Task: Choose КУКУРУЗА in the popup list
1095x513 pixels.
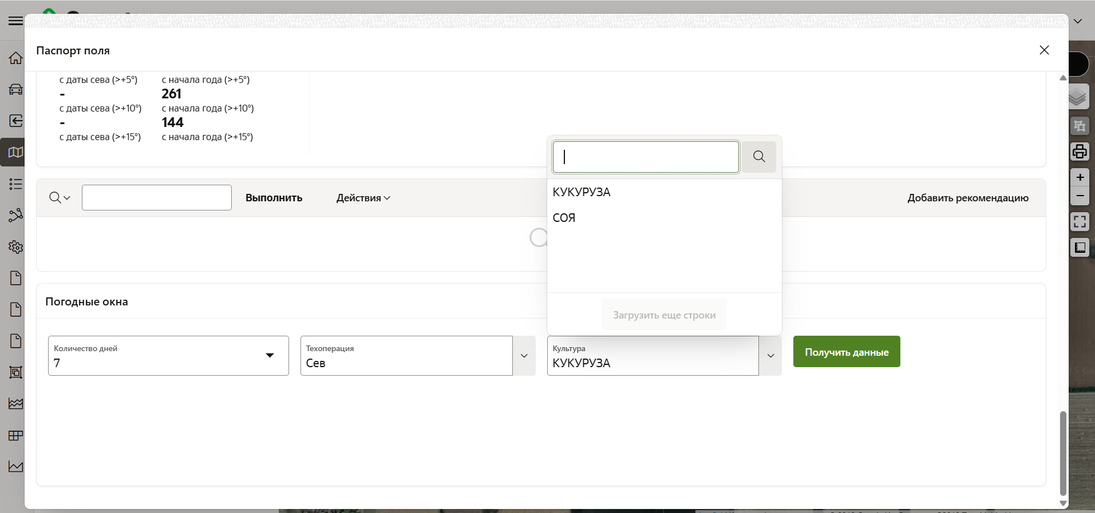Action: (582, 192)
